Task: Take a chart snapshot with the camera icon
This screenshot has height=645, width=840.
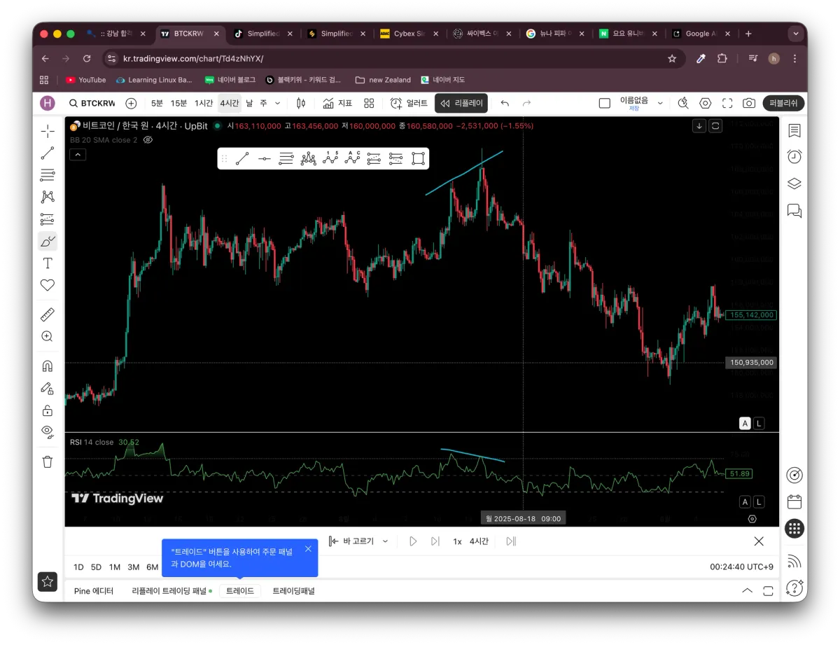Action: (748, 103)
